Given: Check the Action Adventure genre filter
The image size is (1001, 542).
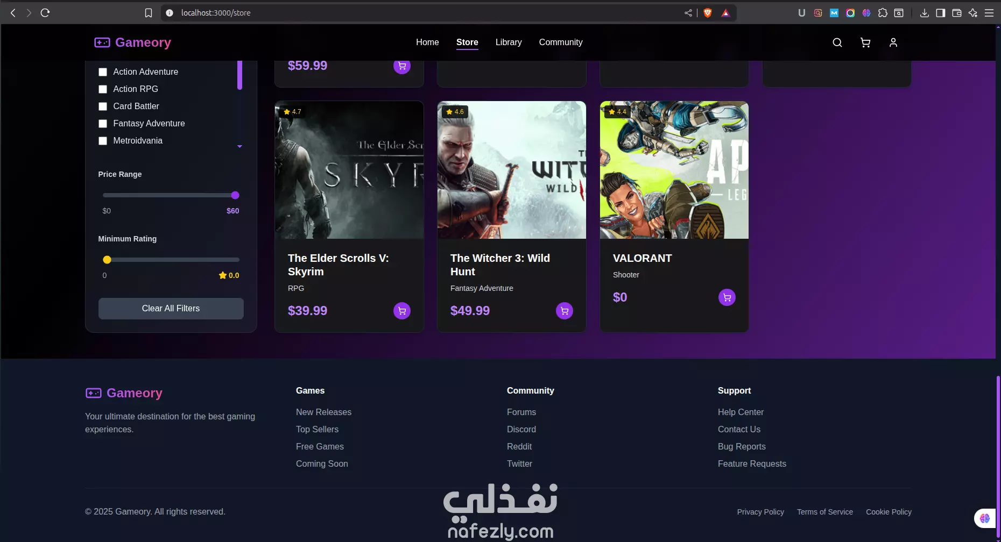Looking at the screenshot, I should click(103, 72).
